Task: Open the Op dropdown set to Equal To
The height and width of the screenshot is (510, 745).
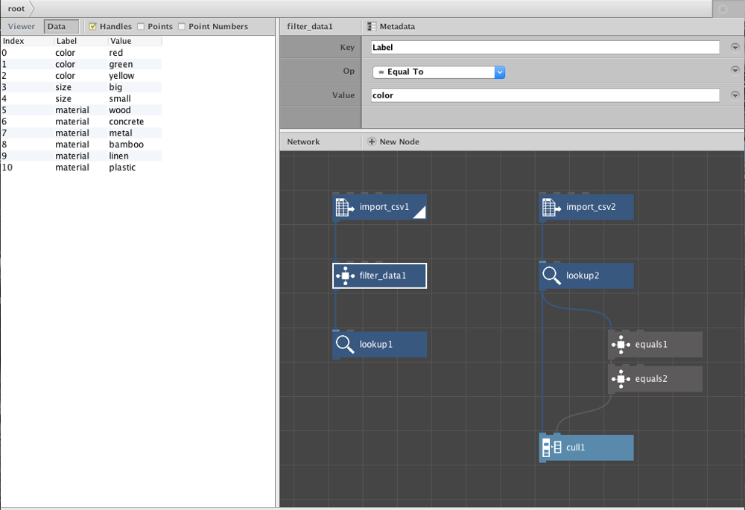Action: 439,71
